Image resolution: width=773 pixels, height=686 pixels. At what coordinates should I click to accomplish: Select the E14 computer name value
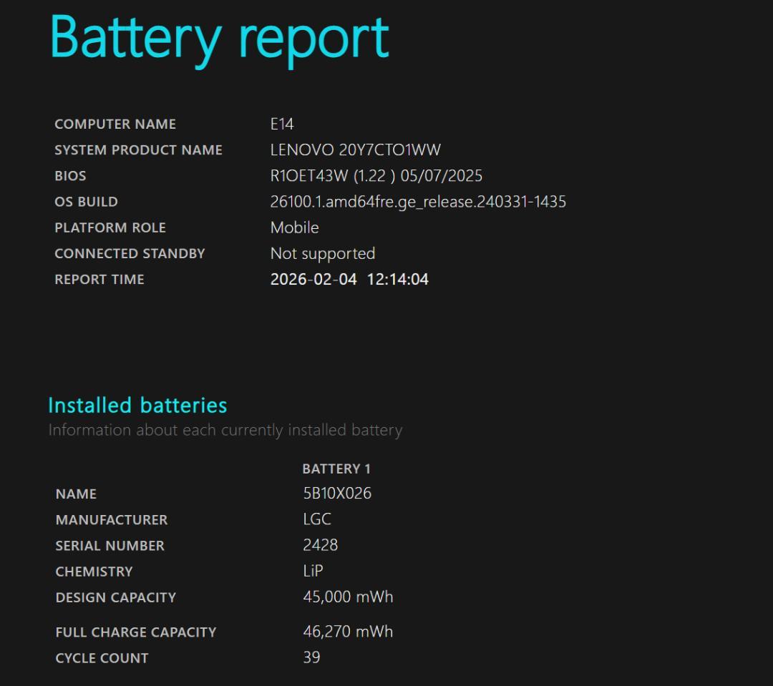(282, 124)
